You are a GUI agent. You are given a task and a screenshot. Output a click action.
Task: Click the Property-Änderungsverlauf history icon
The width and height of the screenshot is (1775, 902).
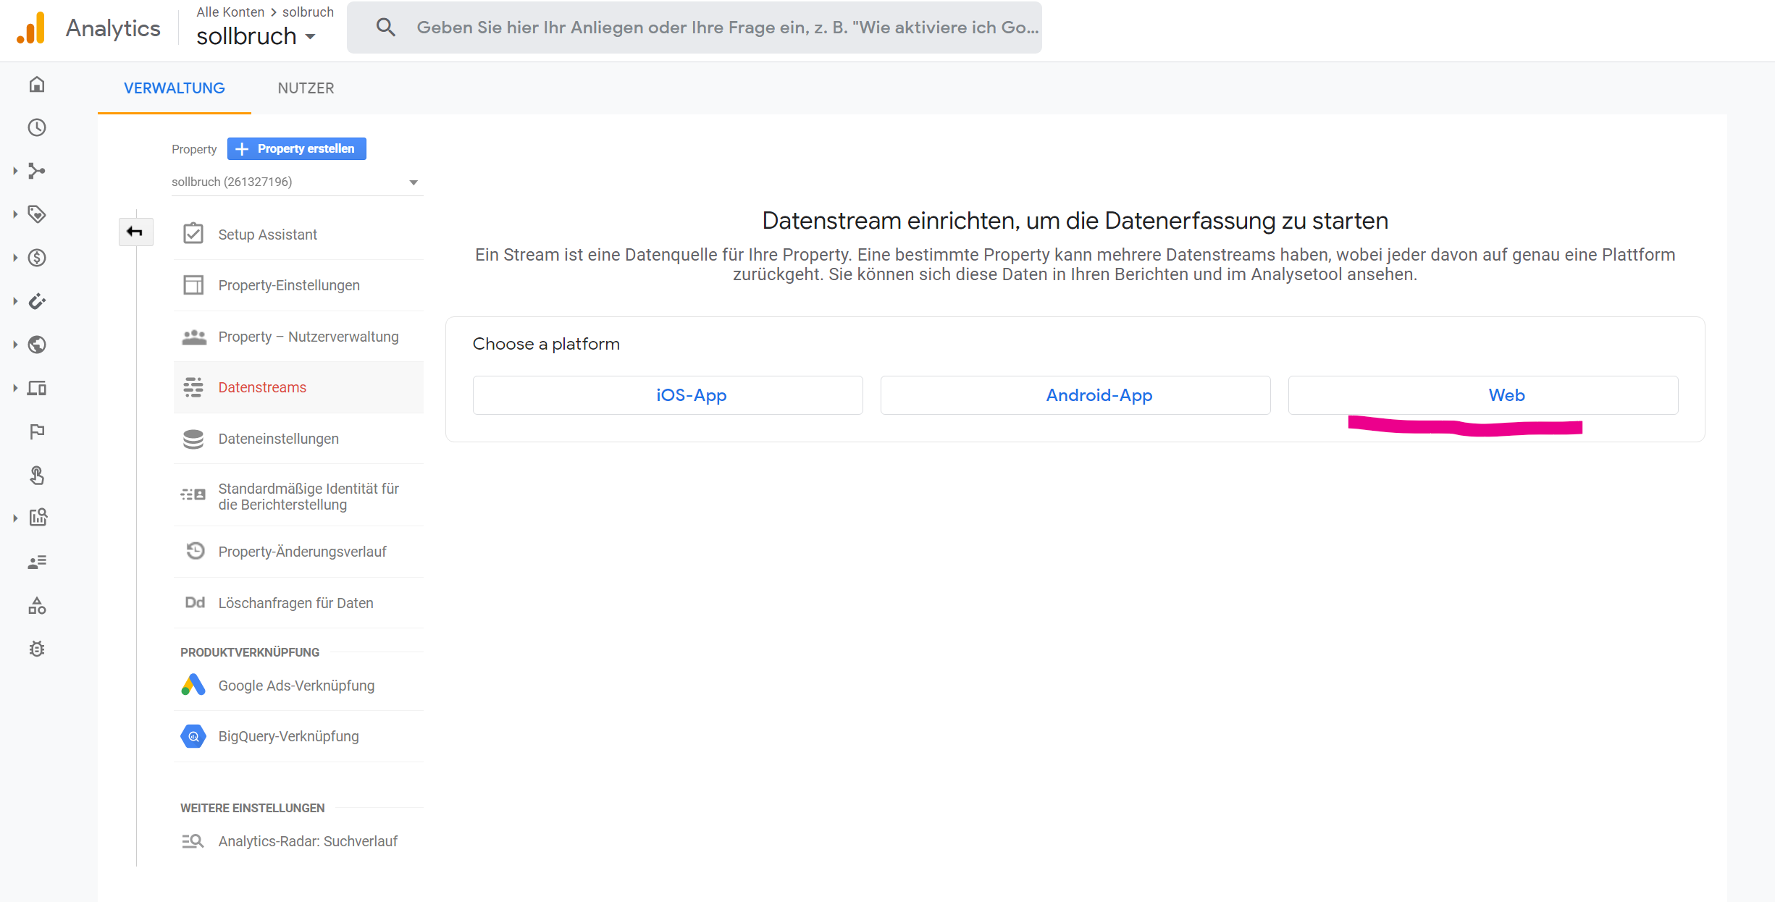click(195, 551)
